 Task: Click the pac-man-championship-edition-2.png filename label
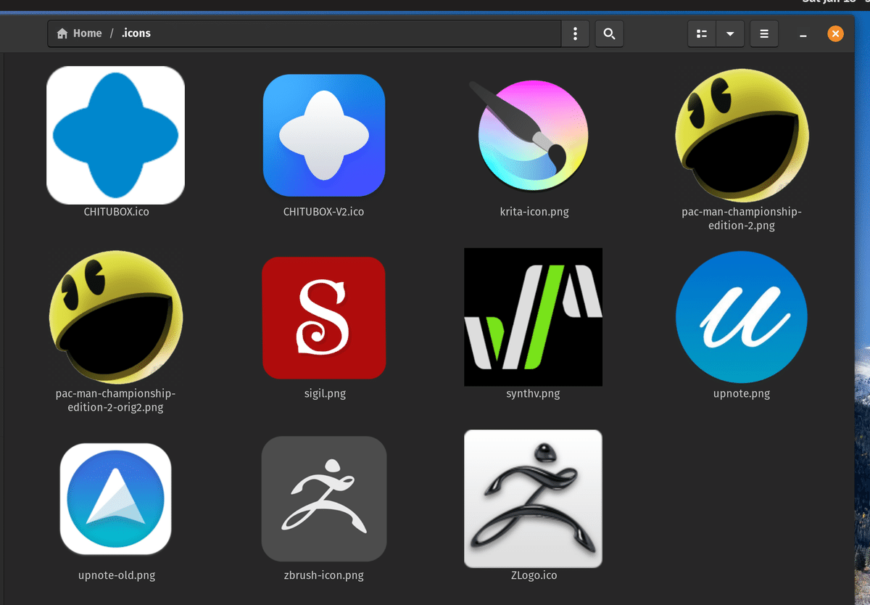(x=741, y=219)
